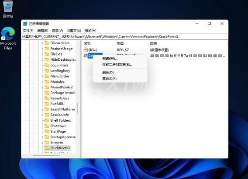Screen dimensions: 248x179
Task: Click the Registry Editor title bar icon
Action: click(25, 24)
